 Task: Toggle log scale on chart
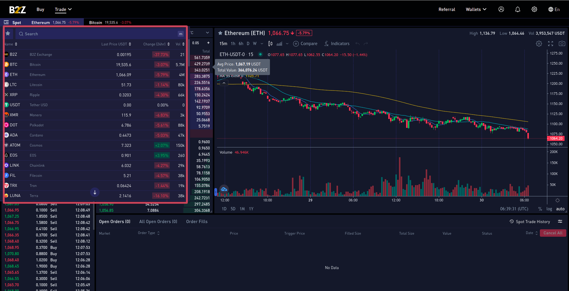click(549, 209)
